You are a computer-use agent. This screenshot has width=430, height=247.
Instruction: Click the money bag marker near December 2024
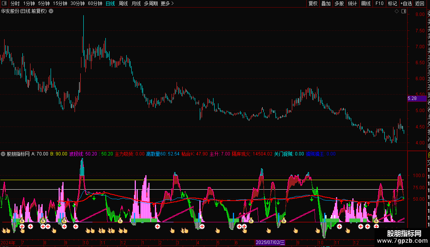coord(120,220)
